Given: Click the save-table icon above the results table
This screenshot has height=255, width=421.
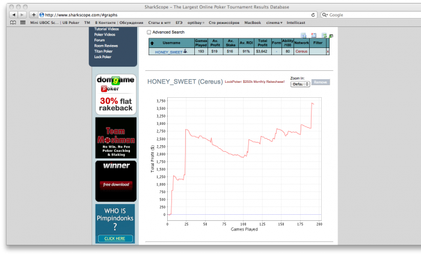Looking at the screenshot, I should point(303,35).
